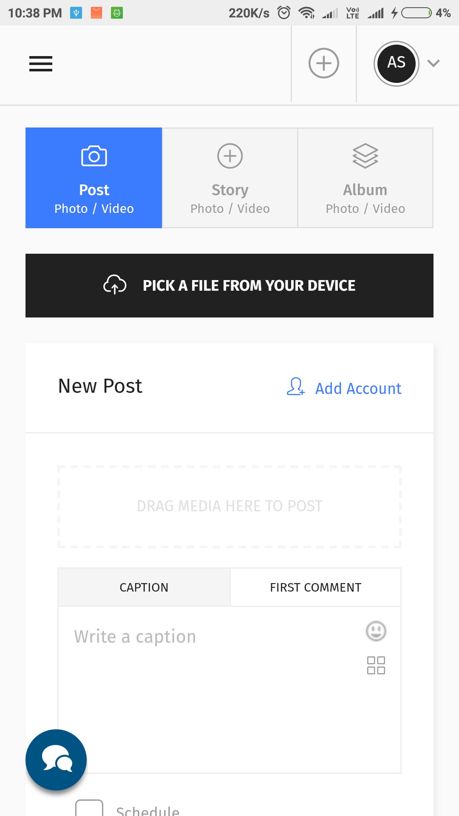Switch to the First Comment tab
Image resolution: width=459 pixels, height=816 pixels.
coord(315,587)
